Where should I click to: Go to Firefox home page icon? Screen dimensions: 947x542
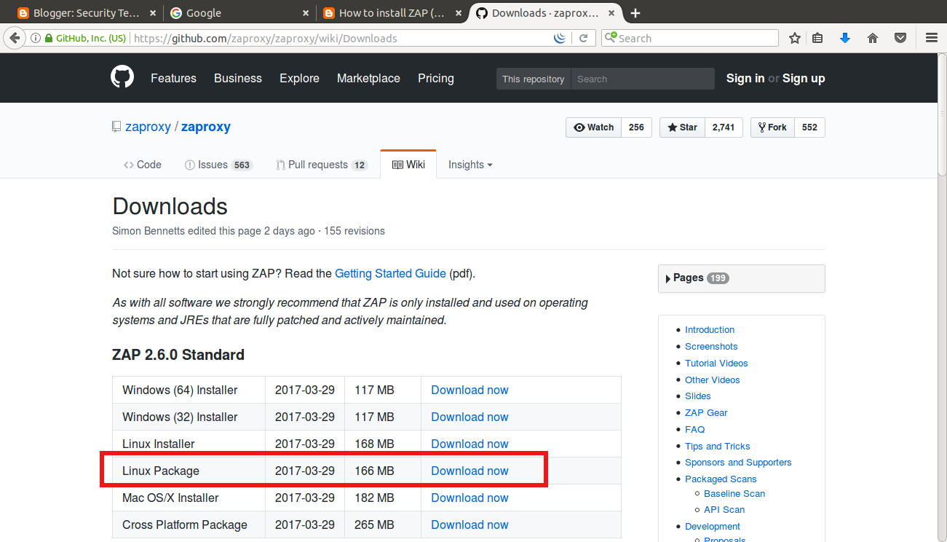click(873, 38)
